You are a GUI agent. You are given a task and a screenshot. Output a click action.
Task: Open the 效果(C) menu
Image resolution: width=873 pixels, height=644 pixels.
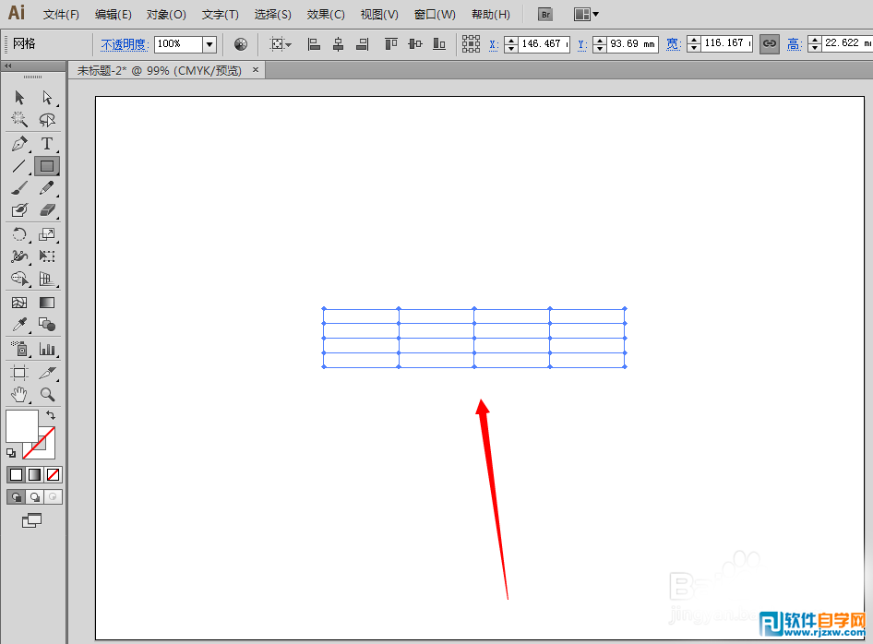point(326,15)
